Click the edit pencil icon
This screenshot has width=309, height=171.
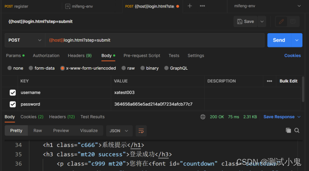pyautogui.click(x=281, y=21)
